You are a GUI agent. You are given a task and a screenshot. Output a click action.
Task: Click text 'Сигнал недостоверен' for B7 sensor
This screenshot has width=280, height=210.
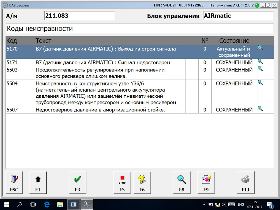click(x=144, y=62)
